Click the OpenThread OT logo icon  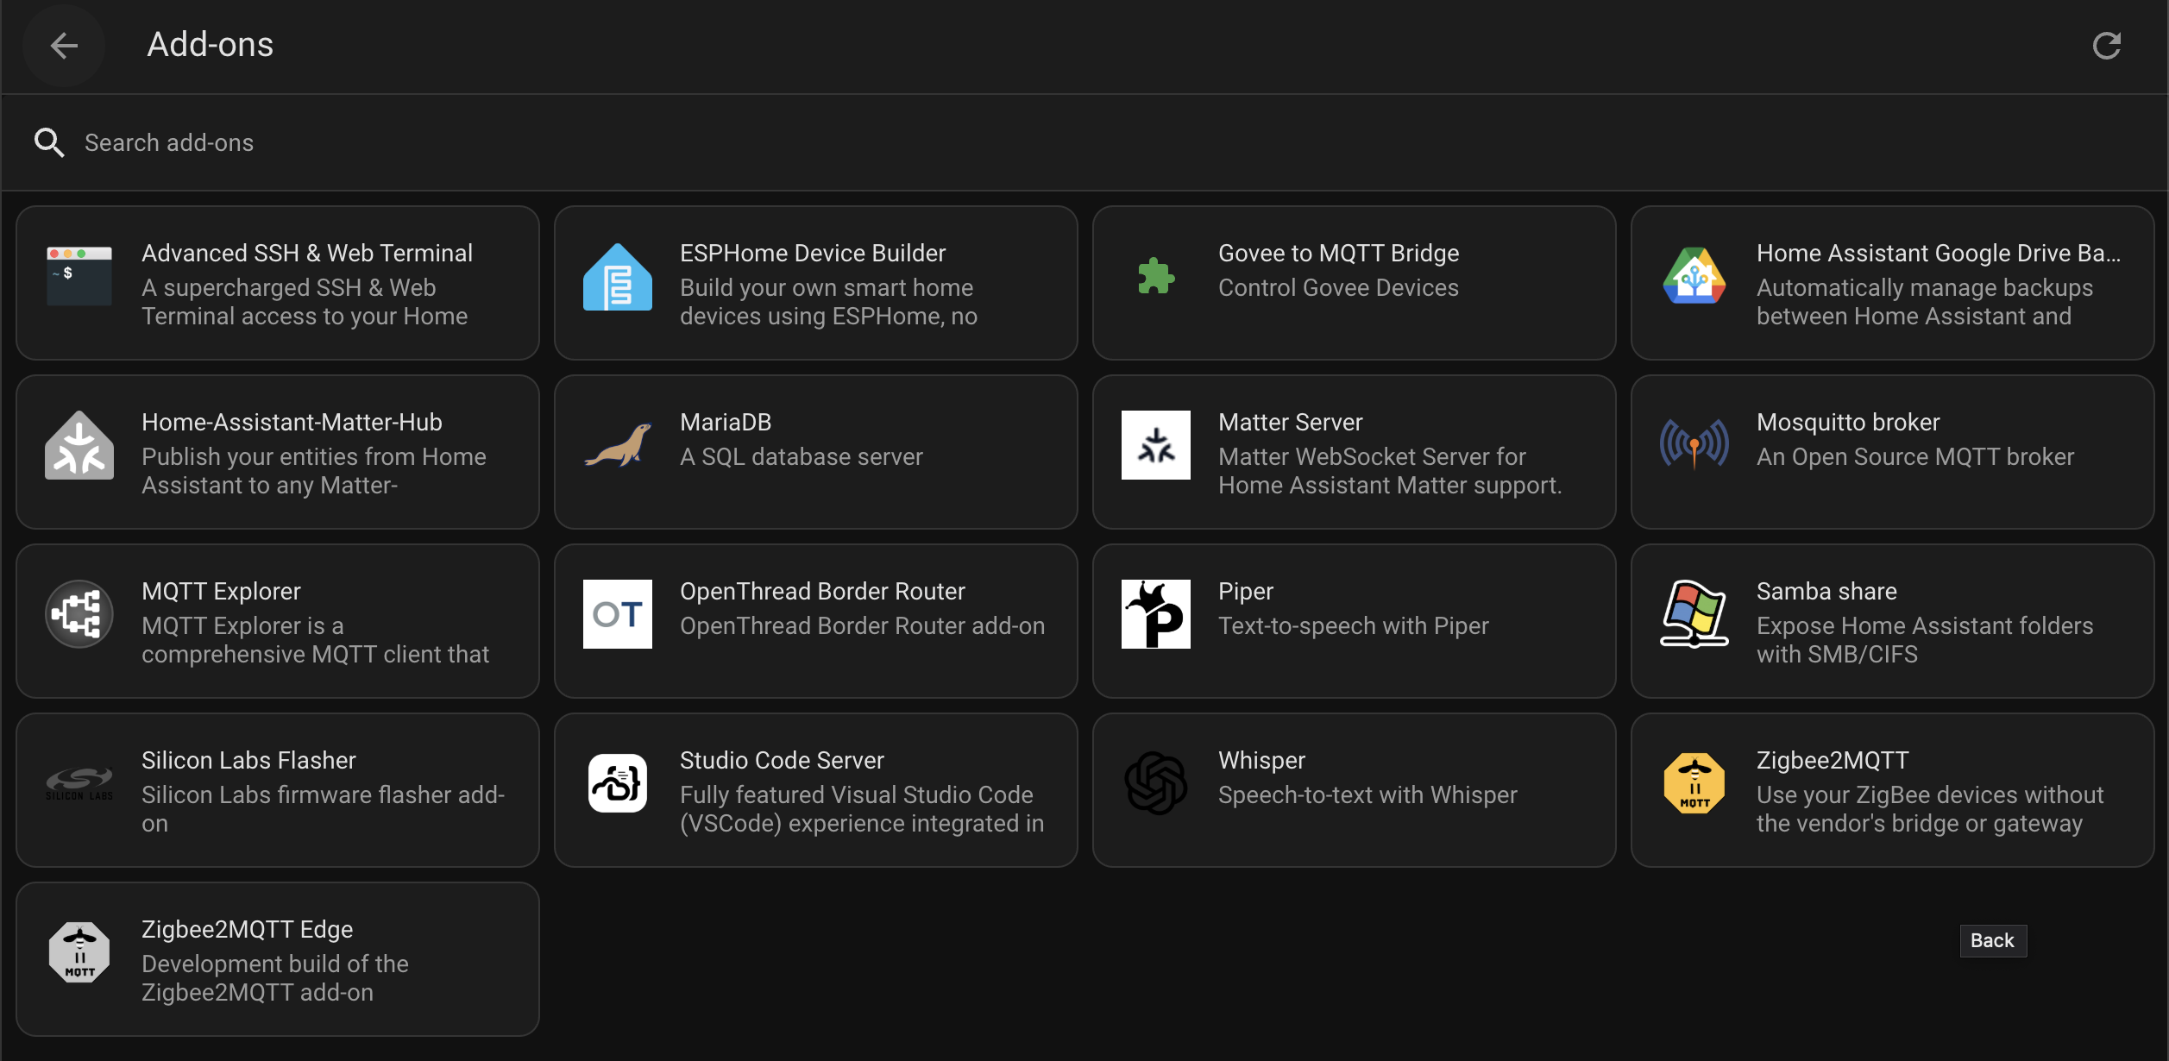[x=617, y=614]
